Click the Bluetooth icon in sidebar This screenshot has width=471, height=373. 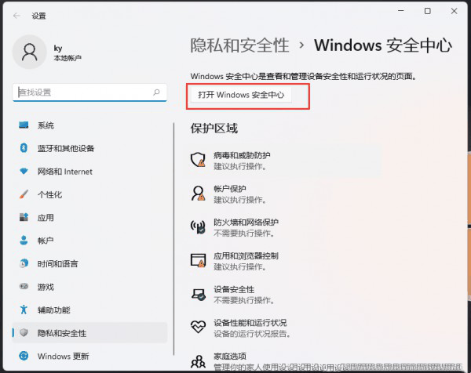pos(24,148)
